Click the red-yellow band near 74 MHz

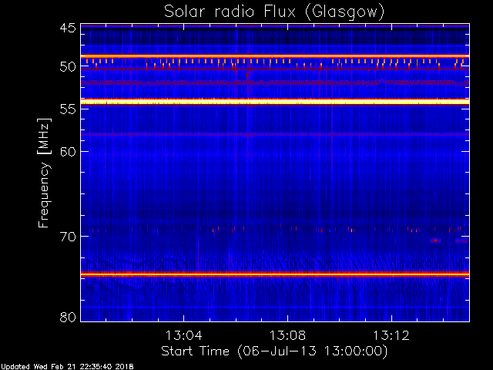[275, 274]
